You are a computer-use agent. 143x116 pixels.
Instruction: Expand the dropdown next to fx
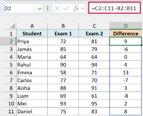[x=83, y=8]
